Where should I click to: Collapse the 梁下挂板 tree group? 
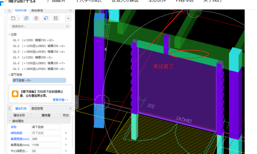pyautogui.click(x=9, y=75)
